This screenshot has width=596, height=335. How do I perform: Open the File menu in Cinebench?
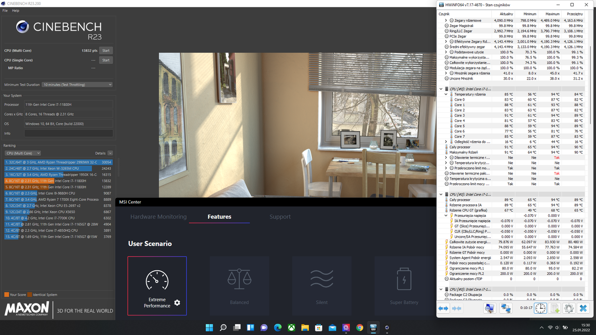pos(5,10)
